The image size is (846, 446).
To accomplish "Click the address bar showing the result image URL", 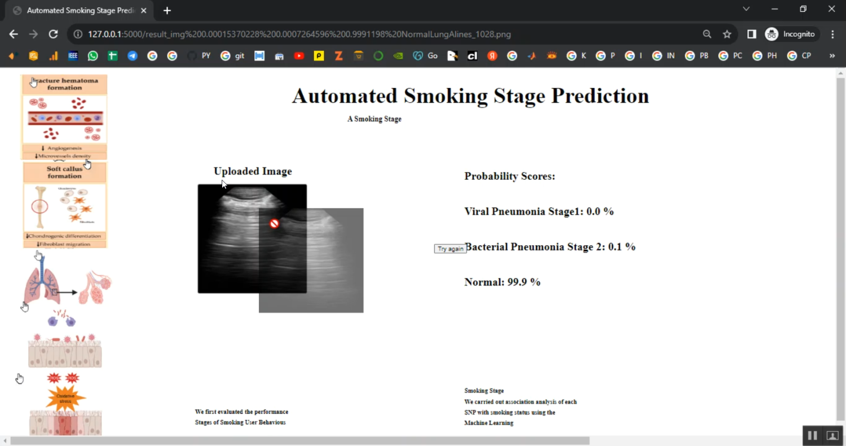I will pyautogui.click(x=338, y=34).
